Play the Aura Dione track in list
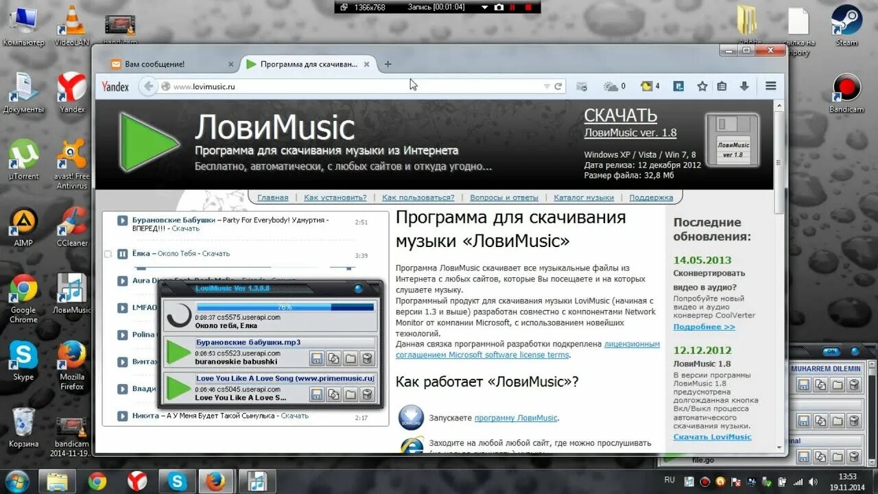878x494 pixels. [123, 281]
